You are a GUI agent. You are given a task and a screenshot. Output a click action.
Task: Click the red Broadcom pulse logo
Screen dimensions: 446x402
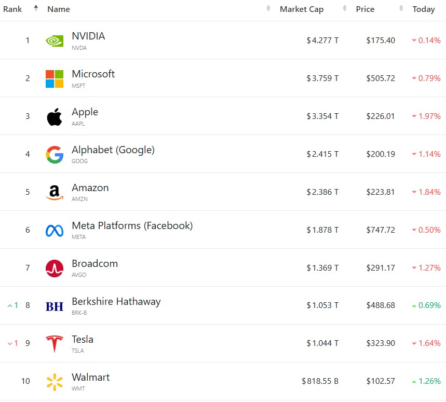[x=55, y=269]
